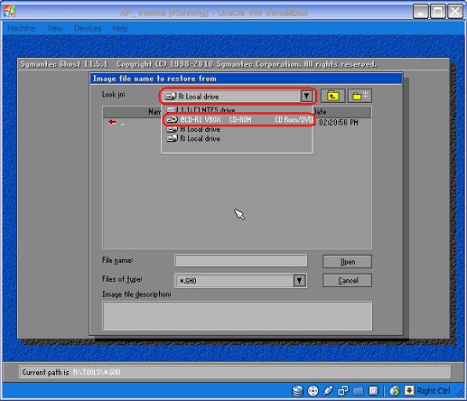This screenshot has width=467, height=401.
Task: Click the USB devices status icon
Action: pyautogui.click(x=328, y=391)
